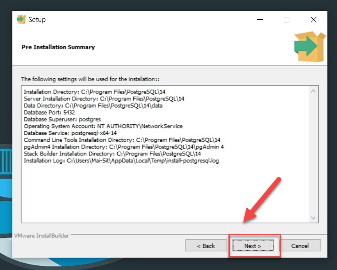Click the Next > button

pyautogui.click(x=253, y=245)
